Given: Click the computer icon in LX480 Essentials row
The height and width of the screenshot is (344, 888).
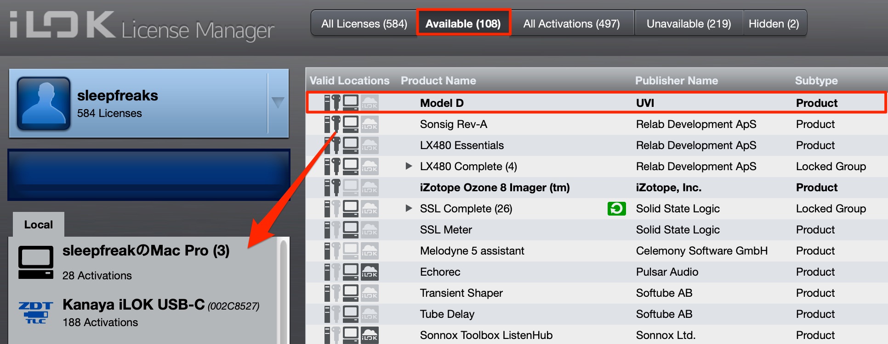Looking at the screenshot, I should pos(351,145).
